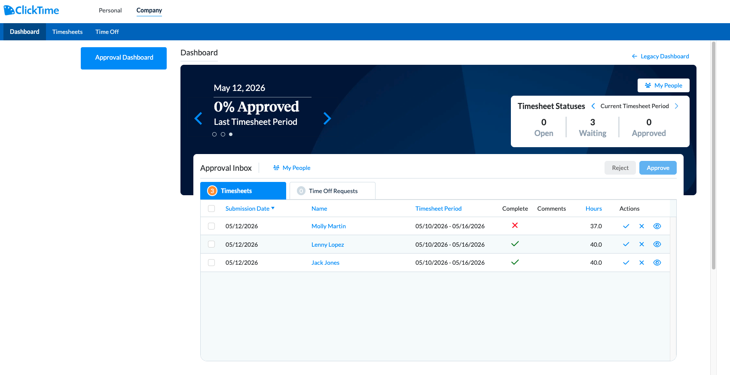Approve Lenny Lopez's timesheet with checkmark icon
The height and width of the screenshot is (375, 730).
click(x=626, y=244)
